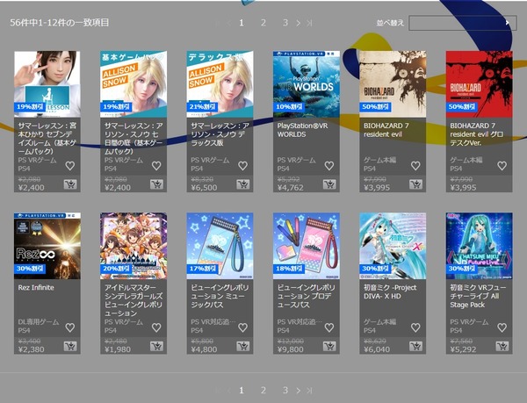Select page 1 in bottom pagination
The image size is (527, 403).
[x=242, y=390]
